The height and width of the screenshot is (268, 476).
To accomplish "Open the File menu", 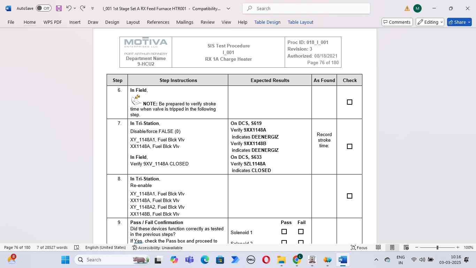I will pos(11,22).
